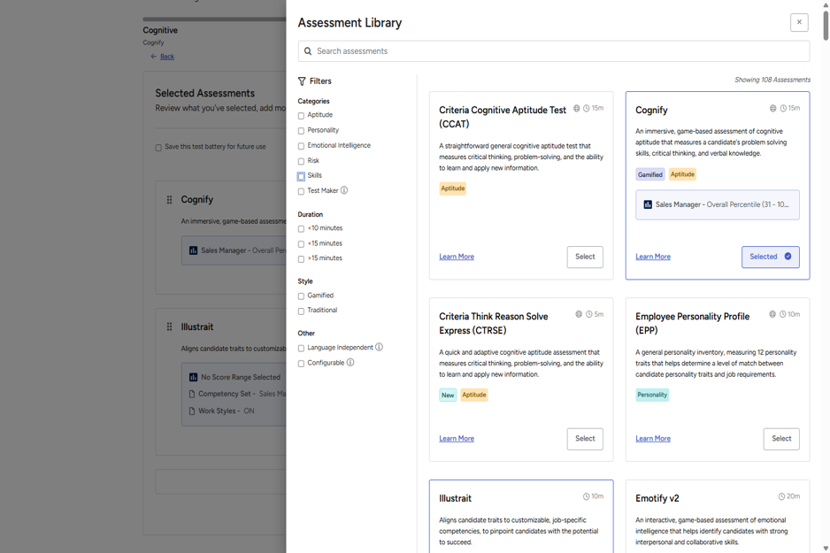
Task: Filter by <10 minutes duration
Action: pyautogui.click(x=301, y=228)
